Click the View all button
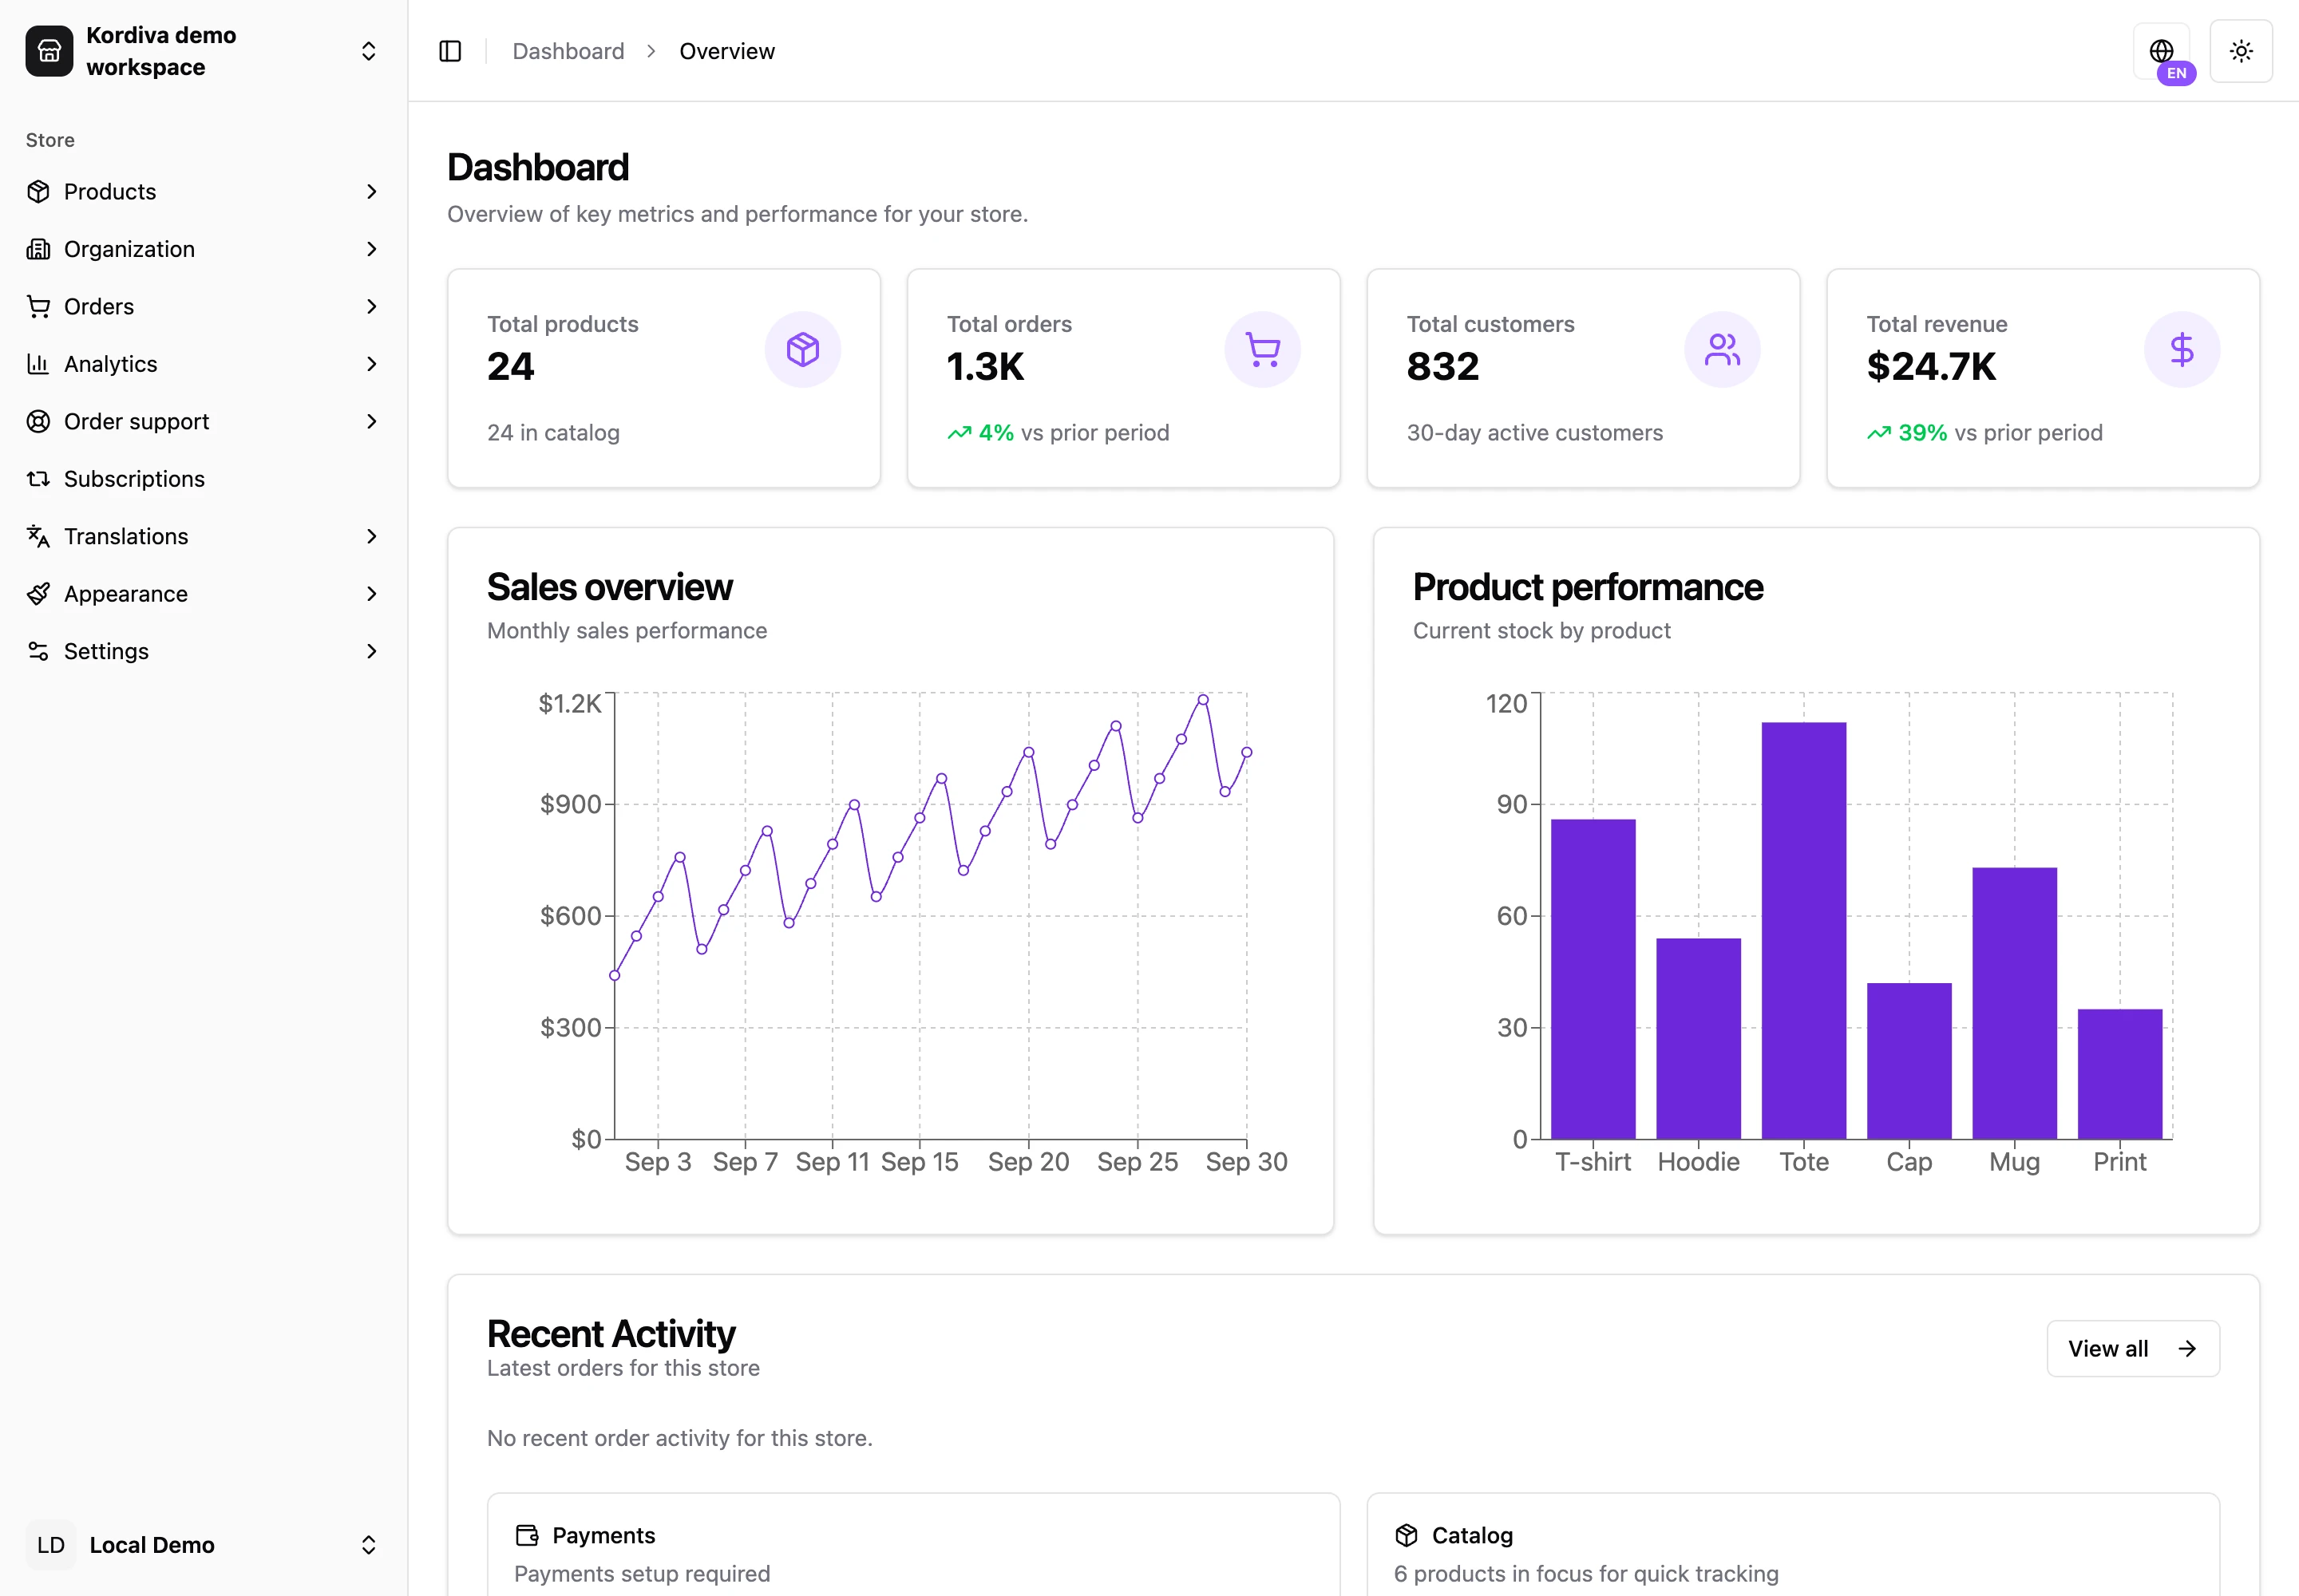Screen dimensions: 2299x1596 point(2133,1348)
